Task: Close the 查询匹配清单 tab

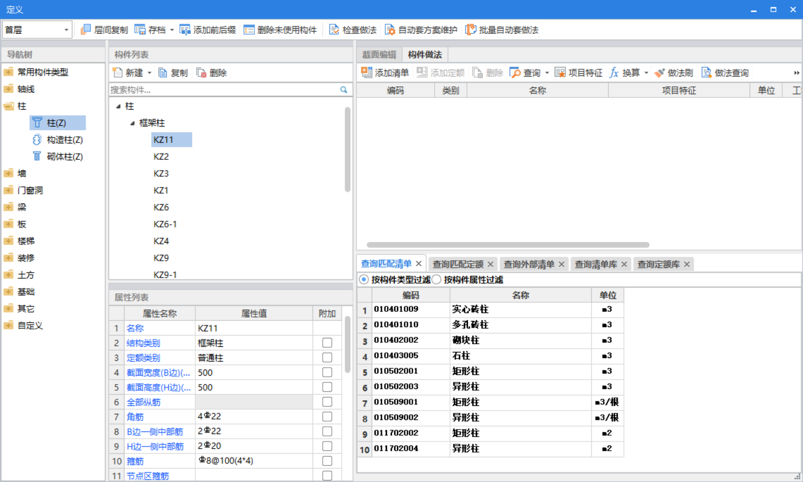Action: (x=419, y=264)
